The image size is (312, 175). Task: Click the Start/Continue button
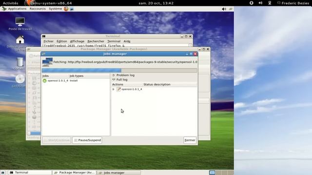57,140
